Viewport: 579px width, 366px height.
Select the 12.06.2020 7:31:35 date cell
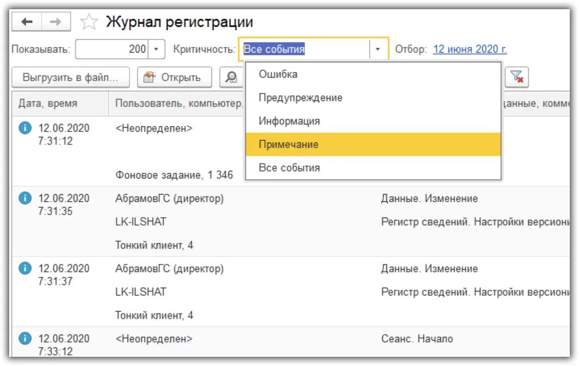[64, 205]
